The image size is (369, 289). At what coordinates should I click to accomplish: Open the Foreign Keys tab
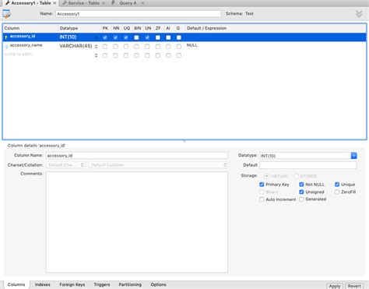click(72, 284)
